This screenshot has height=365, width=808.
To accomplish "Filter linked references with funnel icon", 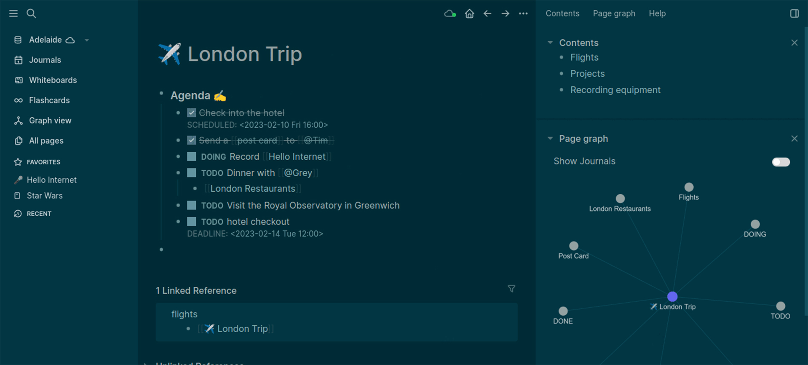I will click(511, 289).
